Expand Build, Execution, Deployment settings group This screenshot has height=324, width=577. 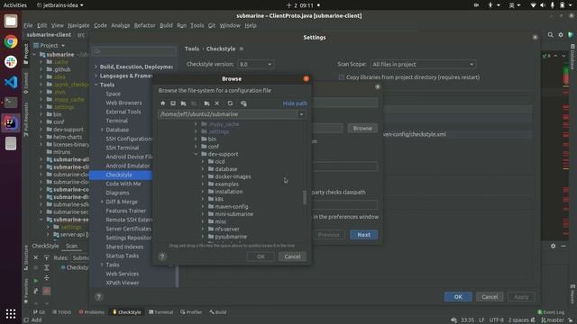[x=96, y=67]
